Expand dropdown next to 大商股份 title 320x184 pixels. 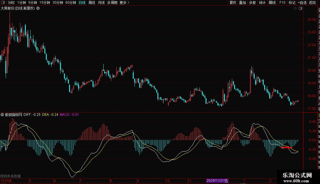[x=38, y=8]
